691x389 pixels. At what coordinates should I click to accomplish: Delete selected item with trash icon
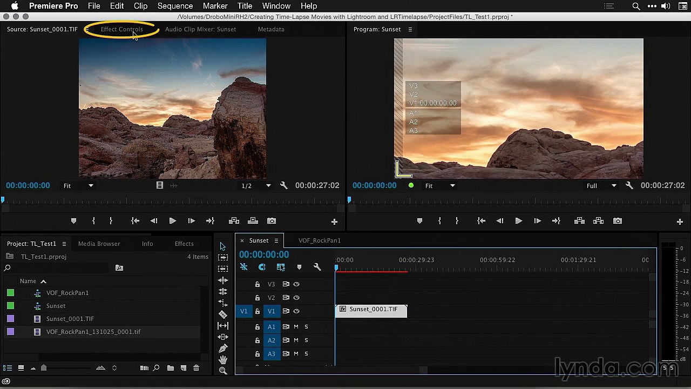pyautogui.click(x=197, y=368)
